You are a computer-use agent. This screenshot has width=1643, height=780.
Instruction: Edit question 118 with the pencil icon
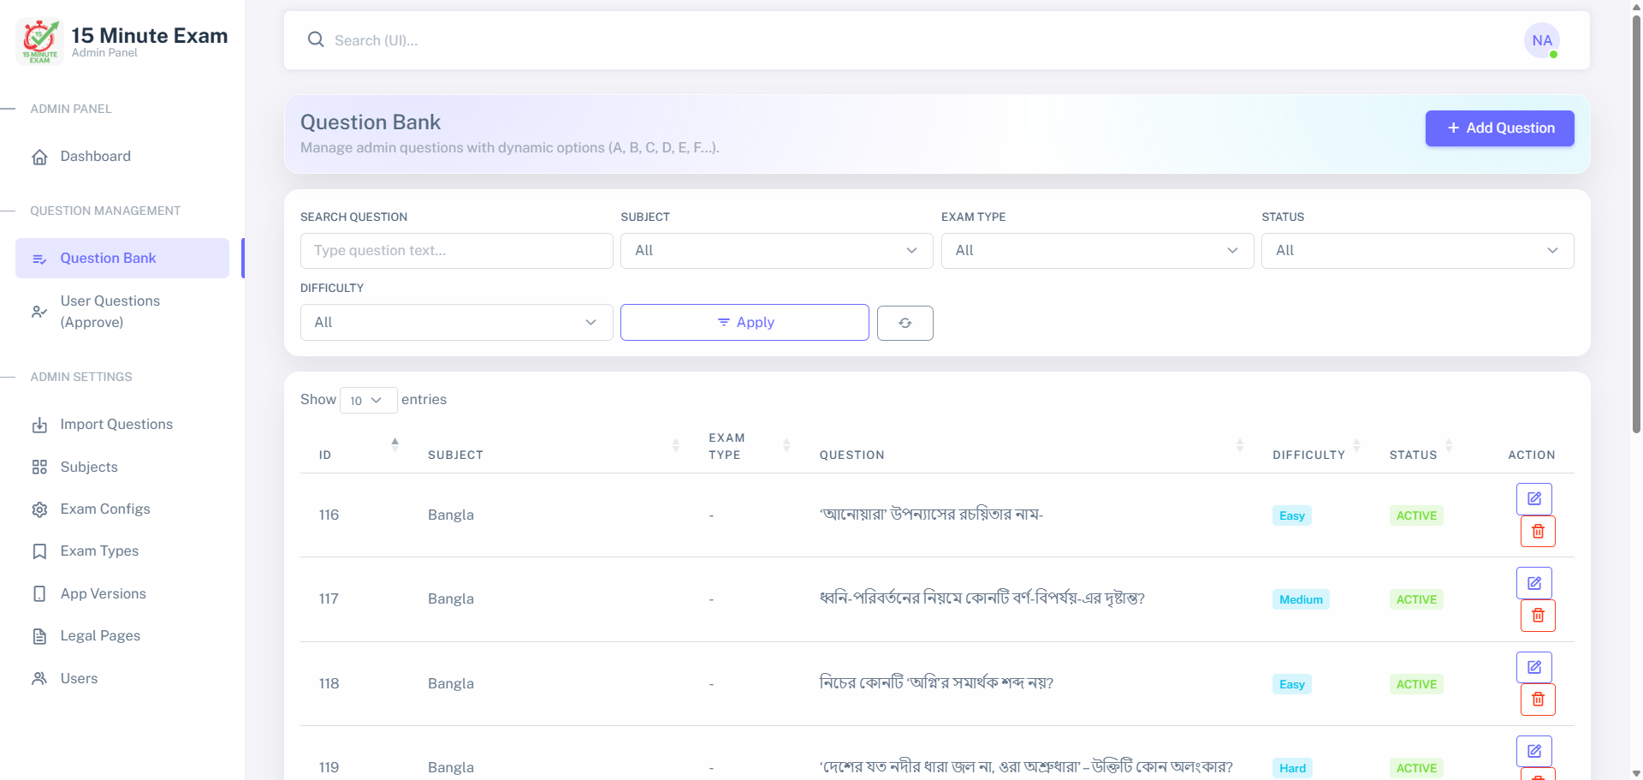[x=1534, y=667]
